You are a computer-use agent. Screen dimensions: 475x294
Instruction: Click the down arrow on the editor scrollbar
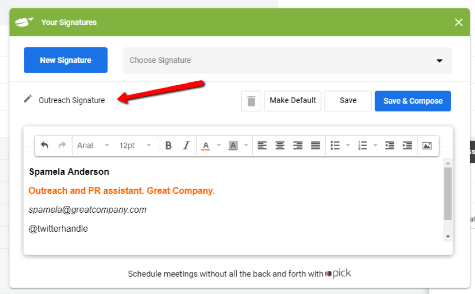(x=448, y=237)
